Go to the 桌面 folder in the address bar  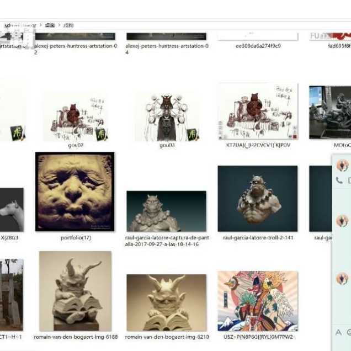[50, 25]
